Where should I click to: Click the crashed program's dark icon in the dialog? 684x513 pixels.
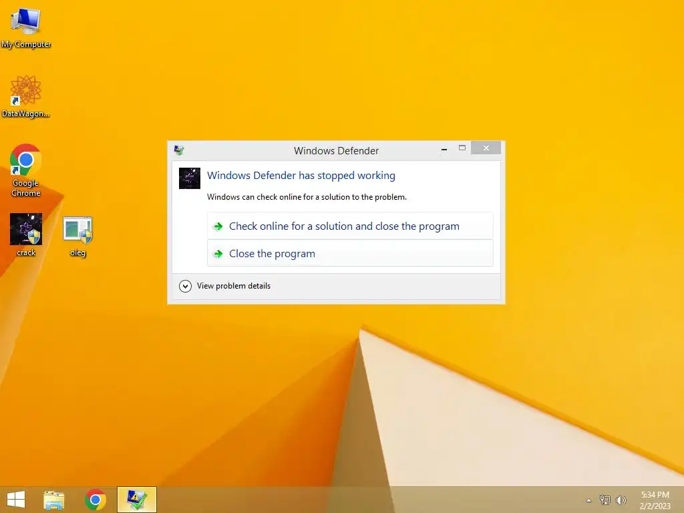[x=190, y=178]
